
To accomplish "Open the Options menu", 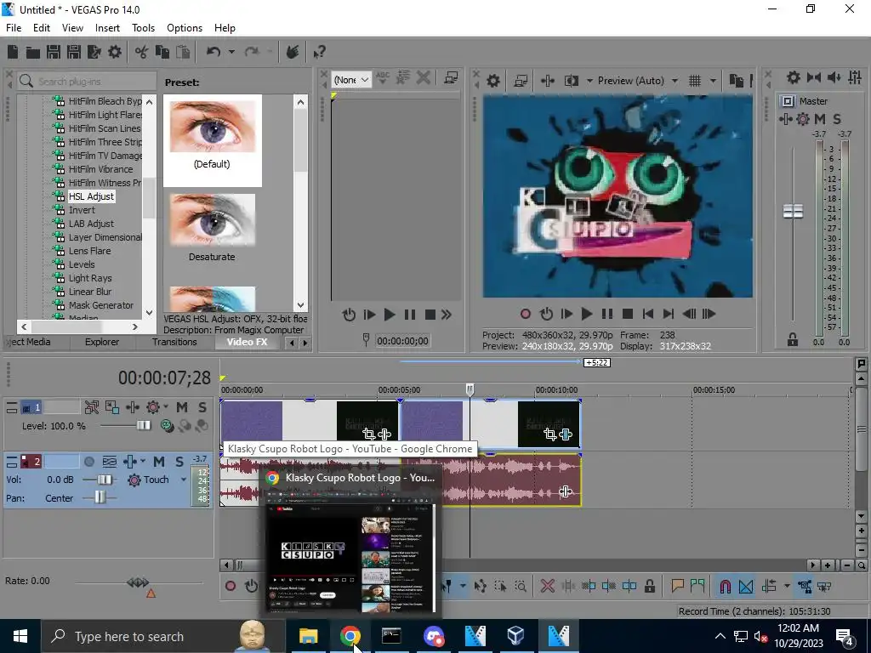I will [x=185, y=28].
